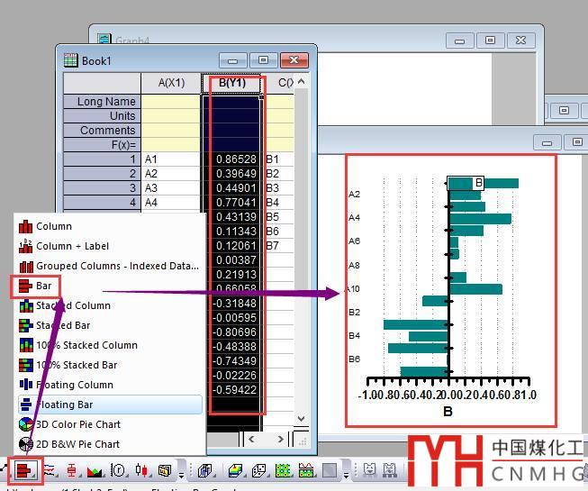Screen dimensions: 588x491
Task: Select the A(X1) column header
Action: (171, 83)
